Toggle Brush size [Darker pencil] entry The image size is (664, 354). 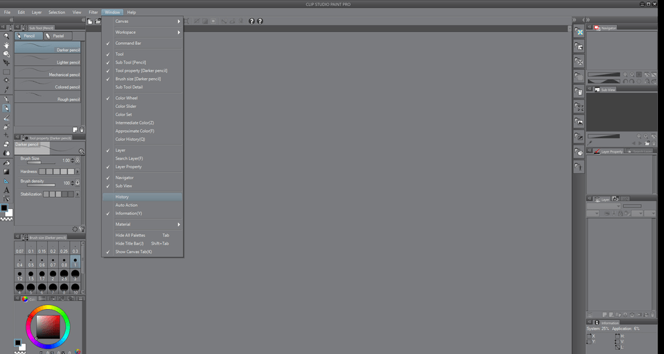(x=142, y=79)
